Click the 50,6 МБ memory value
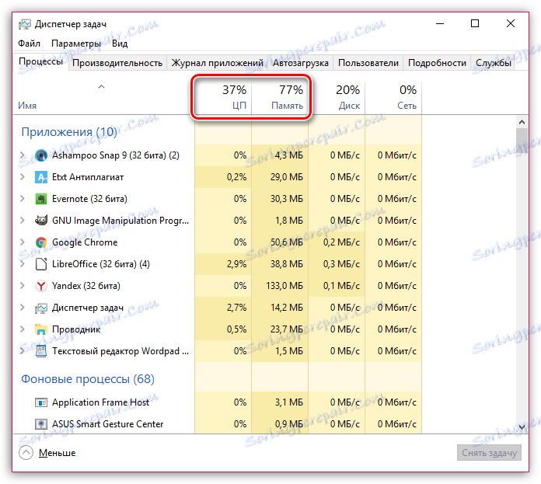Viewport: 541px width, 484px height. tap(286, 242)
